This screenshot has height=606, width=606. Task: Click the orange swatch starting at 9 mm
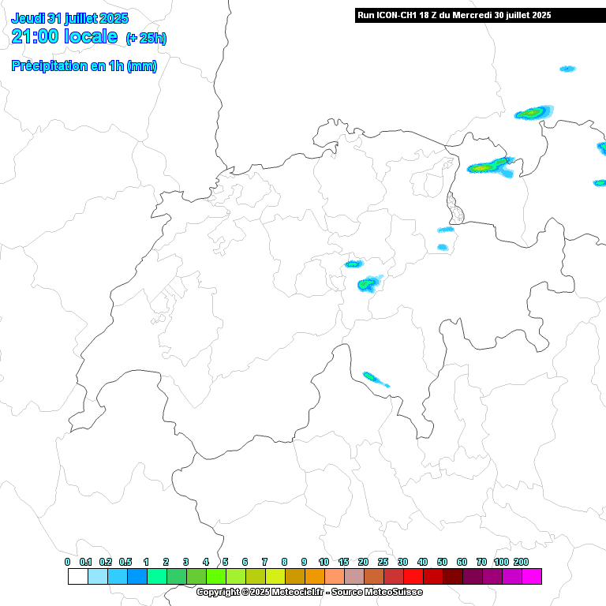click(x=315, y=576)
